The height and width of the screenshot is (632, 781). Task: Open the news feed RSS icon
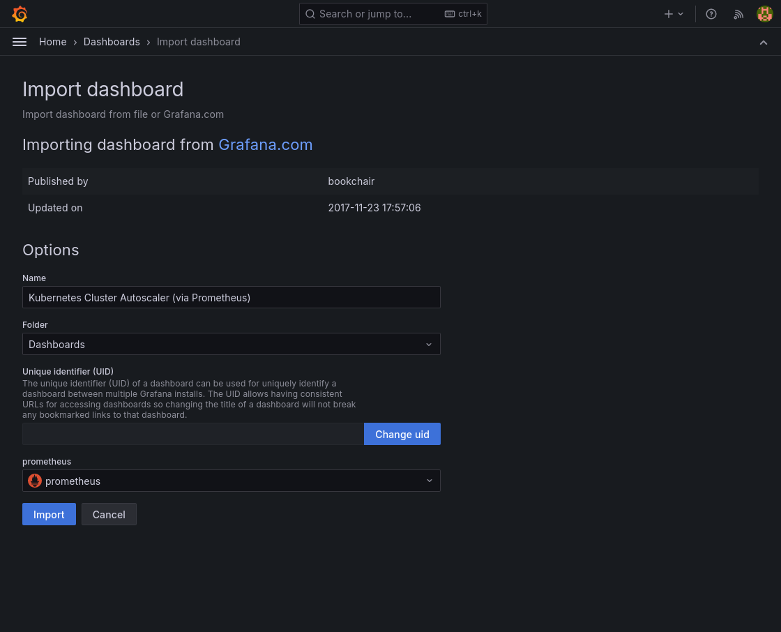point(738,14)
